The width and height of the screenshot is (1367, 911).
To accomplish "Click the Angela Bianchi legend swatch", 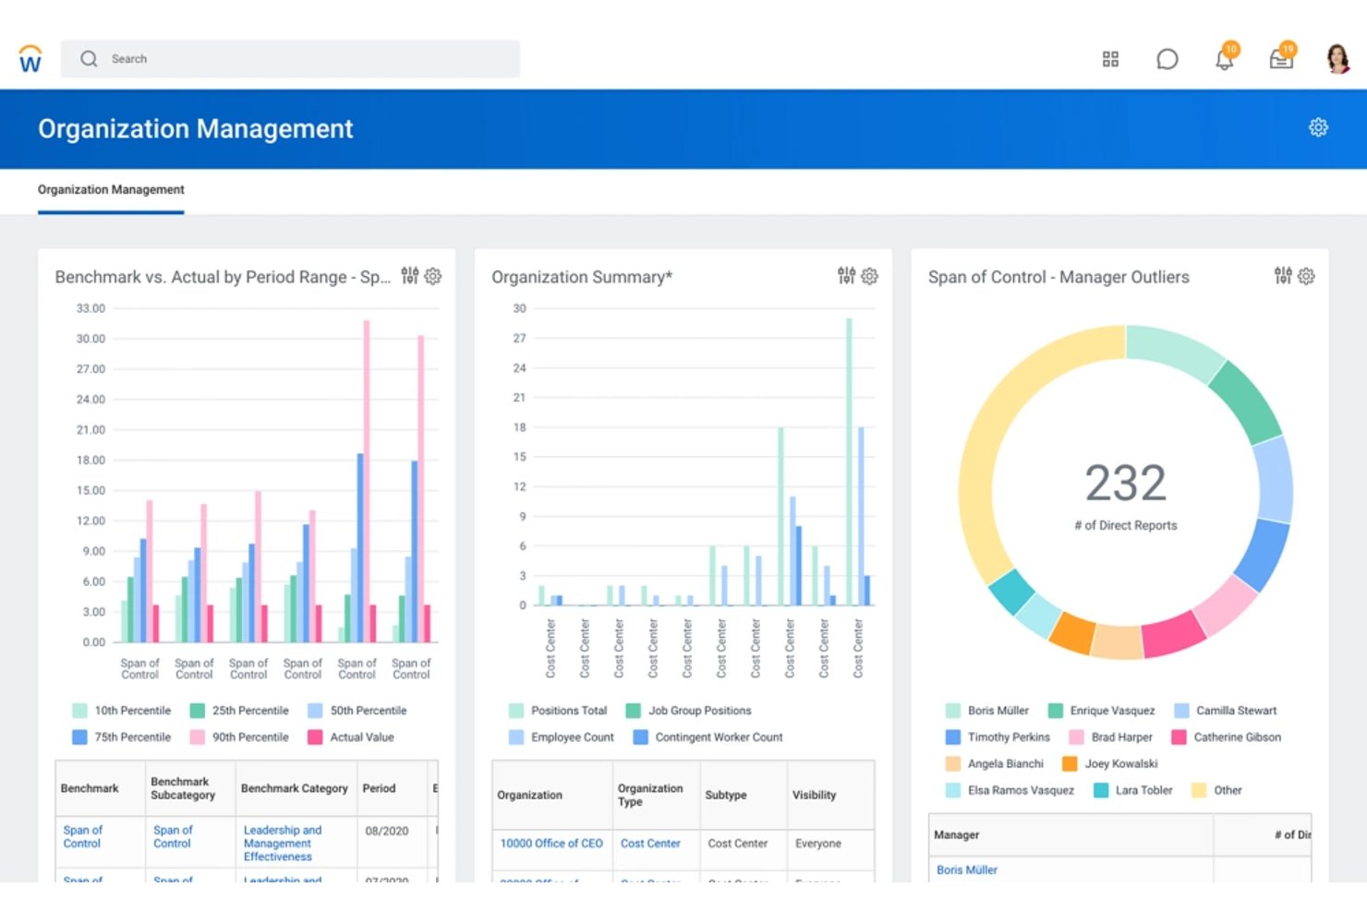I will coord(953,764).
